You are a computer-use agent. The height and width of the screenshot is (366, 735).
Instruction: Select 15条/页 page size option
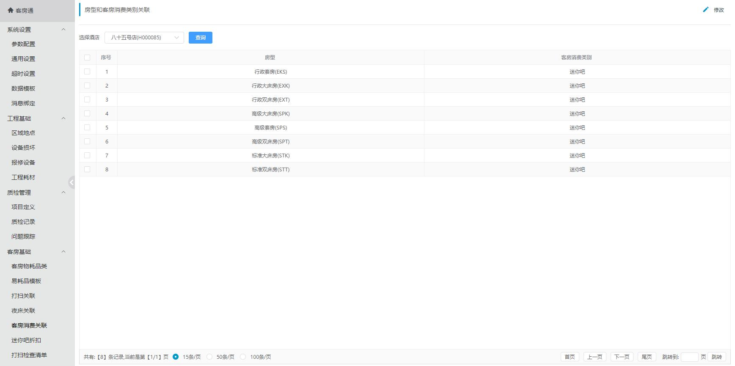176,357
